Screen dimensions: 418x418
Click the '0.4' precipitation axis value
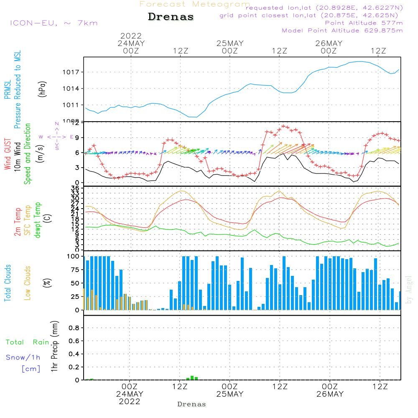pyautogui.click(x=74, y=354)
